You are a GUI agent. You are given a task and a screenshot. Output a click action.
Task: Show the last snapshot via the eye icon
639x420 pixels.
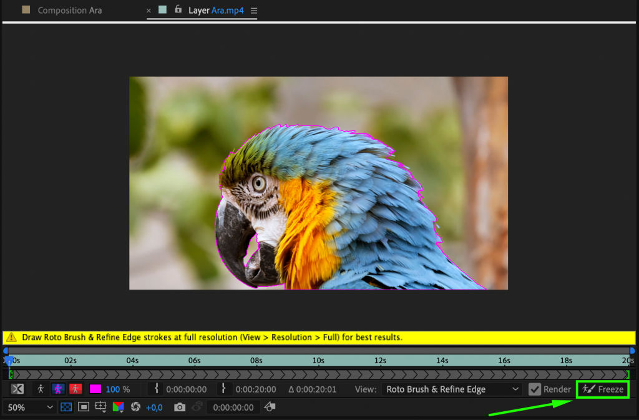click(197, 407)
